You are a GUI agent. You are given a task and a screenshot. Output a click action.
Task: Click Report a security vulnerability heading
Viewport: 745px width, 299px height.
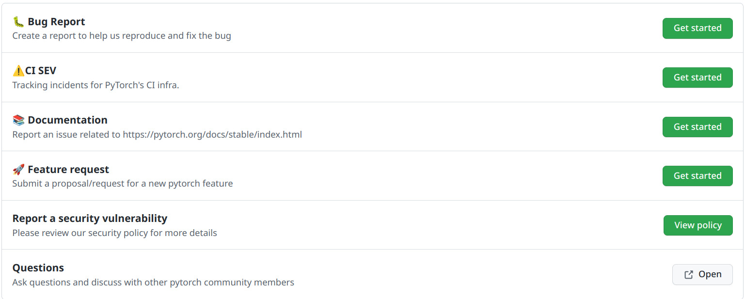pos(90,219)
